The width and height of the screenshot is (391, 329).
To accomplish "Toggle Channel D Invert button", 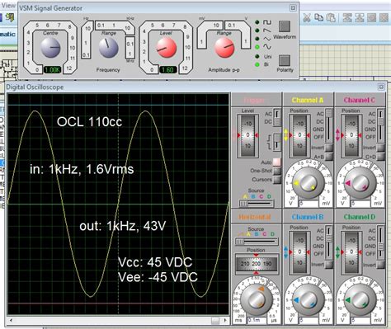I will tap(380, 265).
